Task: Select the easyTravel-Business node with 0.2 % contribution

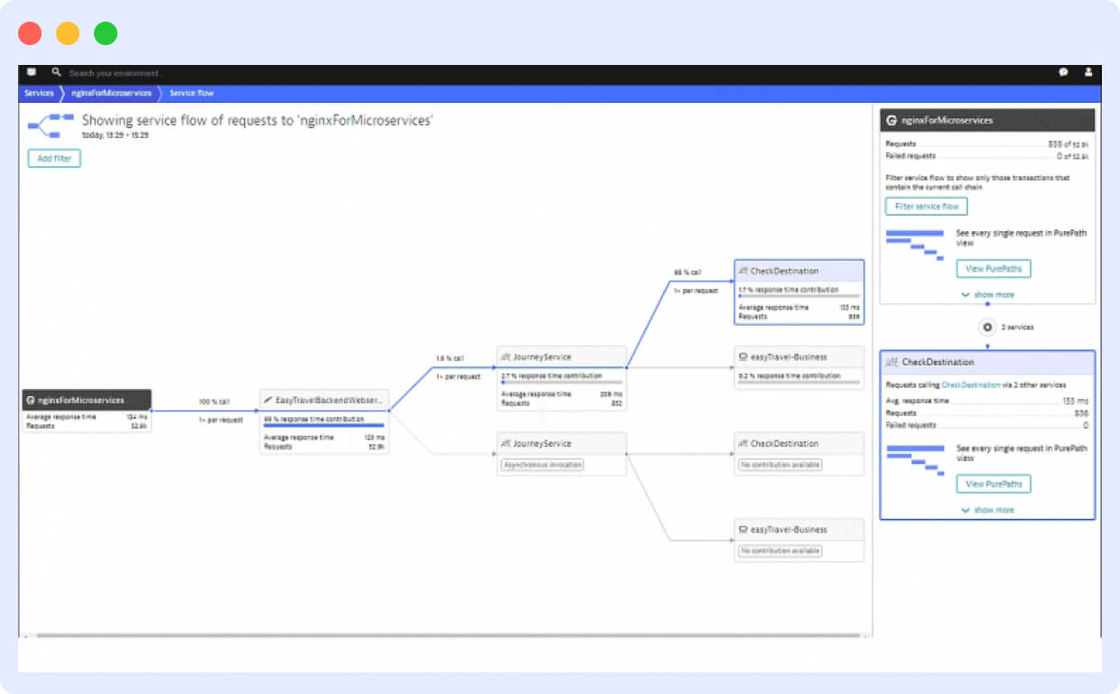Action: click(799, 368)
